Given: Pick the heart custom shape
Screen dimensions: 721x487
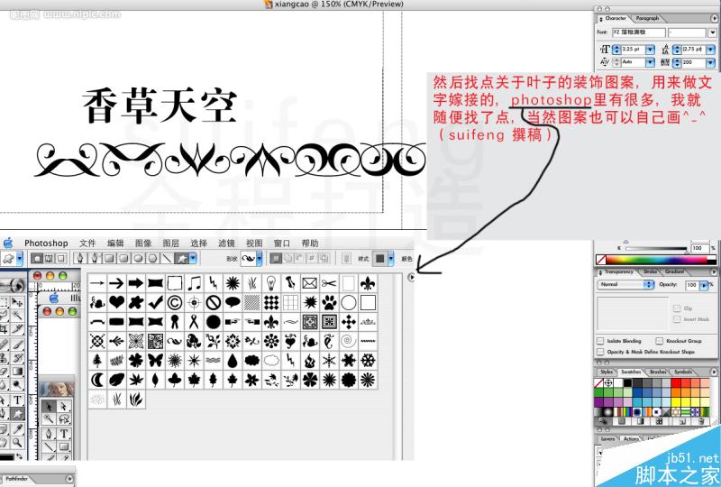Looking at the screenshot, I should coord(116,302).
